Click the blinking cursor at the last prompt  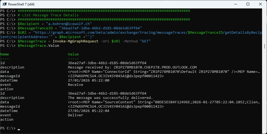19,130
